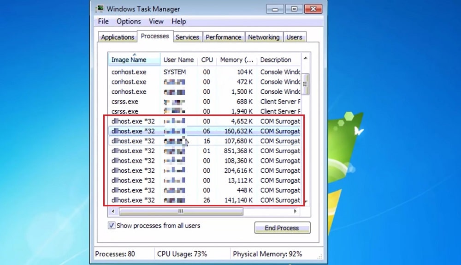
Task: Switch to the Services tab
Action: pos(187,37)
